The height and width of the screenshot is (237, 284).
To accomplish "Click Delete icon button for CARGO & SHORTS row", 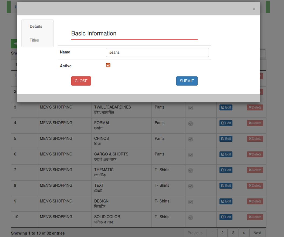I will tap(255, 154).
